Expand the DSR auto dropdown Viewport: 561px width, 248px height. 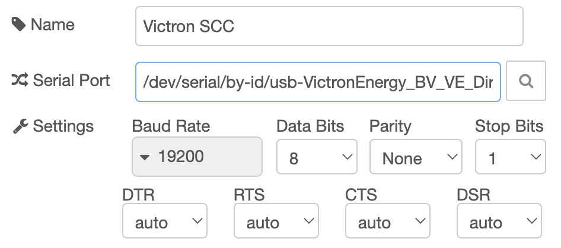point(499,222)
